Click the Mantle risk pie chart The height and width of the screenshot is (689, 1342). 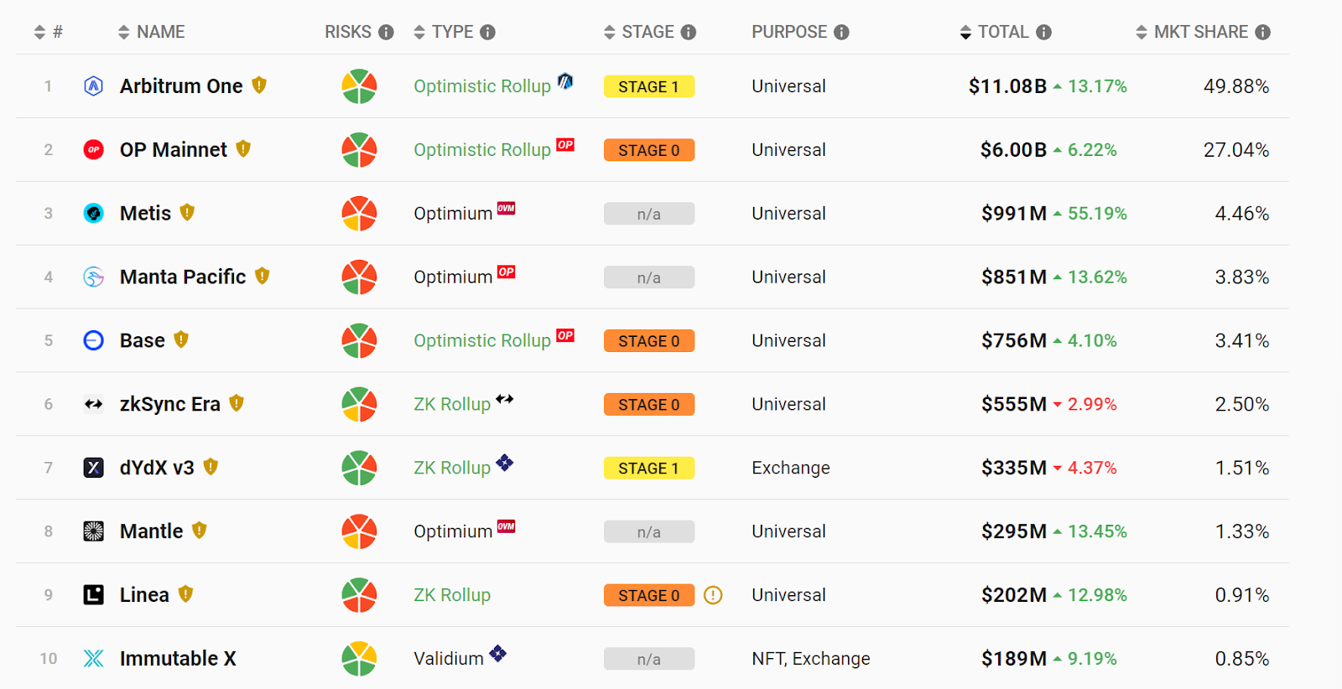359,531
